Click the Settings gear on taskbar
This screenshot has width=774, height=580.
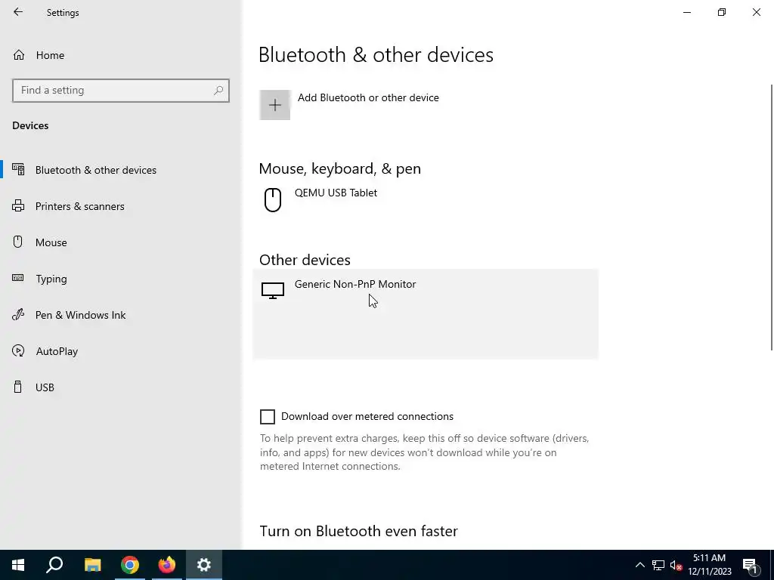pos(204,565)
